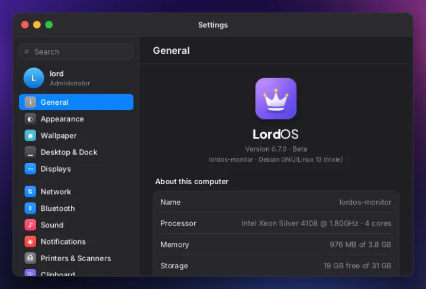
Task: Click the search magnifier icon
Action: (27, 52)
